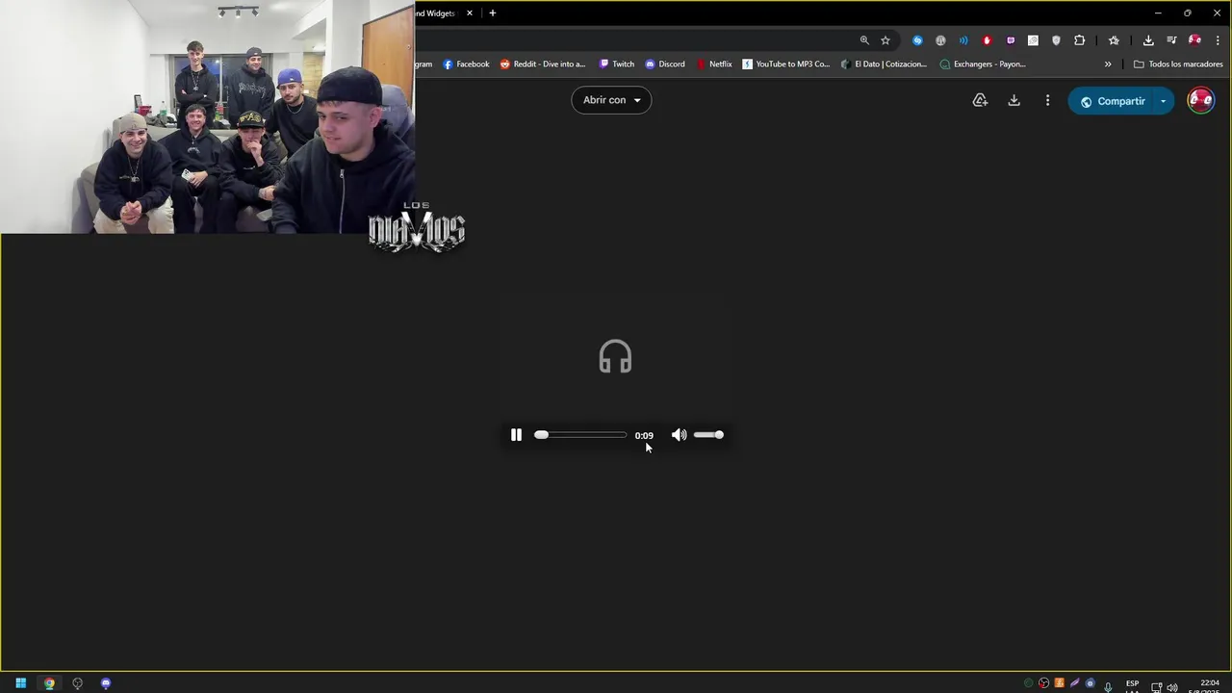Viewport: 1232px width, 693px height.
Task: Close the current browser tab
Action: 470,13
